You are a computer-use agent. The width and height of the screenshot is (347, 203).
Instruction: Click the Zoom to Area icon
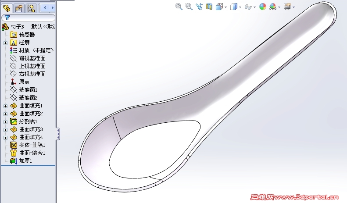[x=189, y=7]
